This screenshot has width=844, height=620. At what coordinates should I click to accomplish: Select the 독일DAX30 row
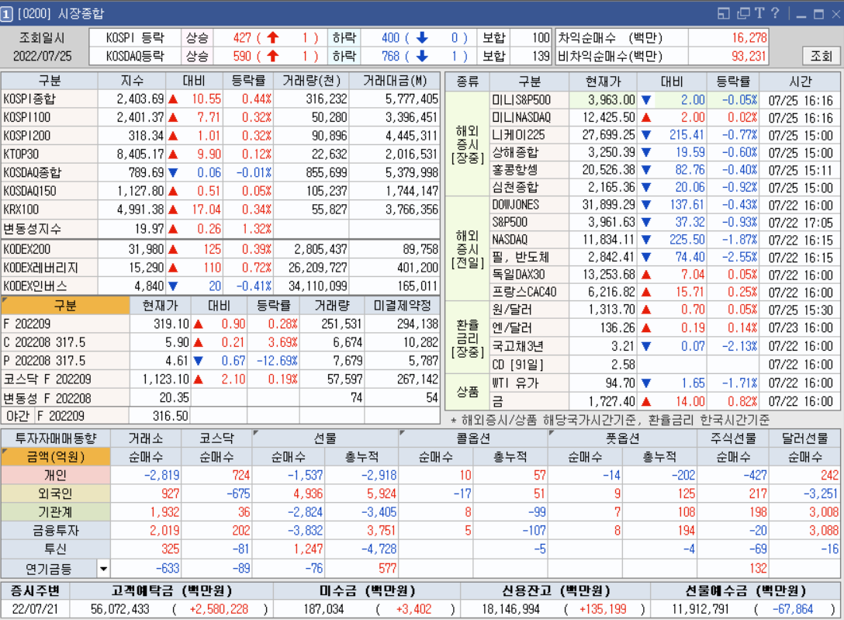pos(665,275)
